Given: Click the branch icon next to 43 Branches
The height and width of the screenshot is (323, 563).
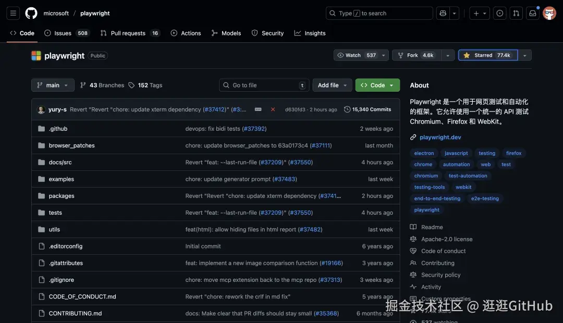Looking at the screenshot, I should (x=83, y=85).
